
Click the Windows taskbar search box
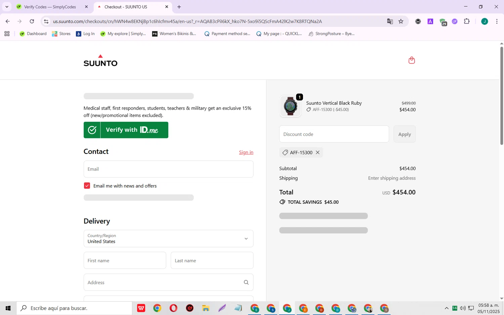(74, 308)
